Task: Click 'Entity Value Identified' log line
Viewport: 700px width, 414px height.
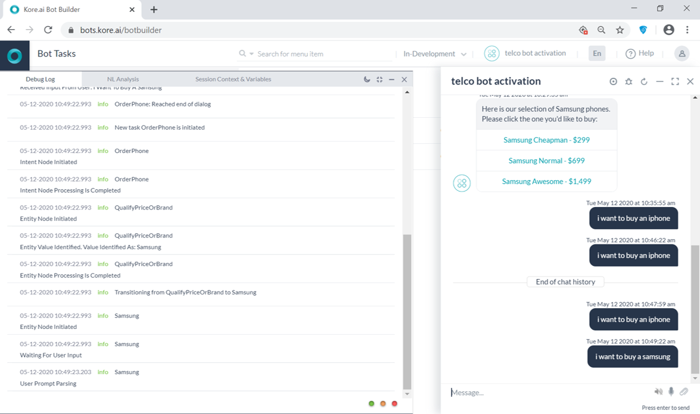Action: 90,247
